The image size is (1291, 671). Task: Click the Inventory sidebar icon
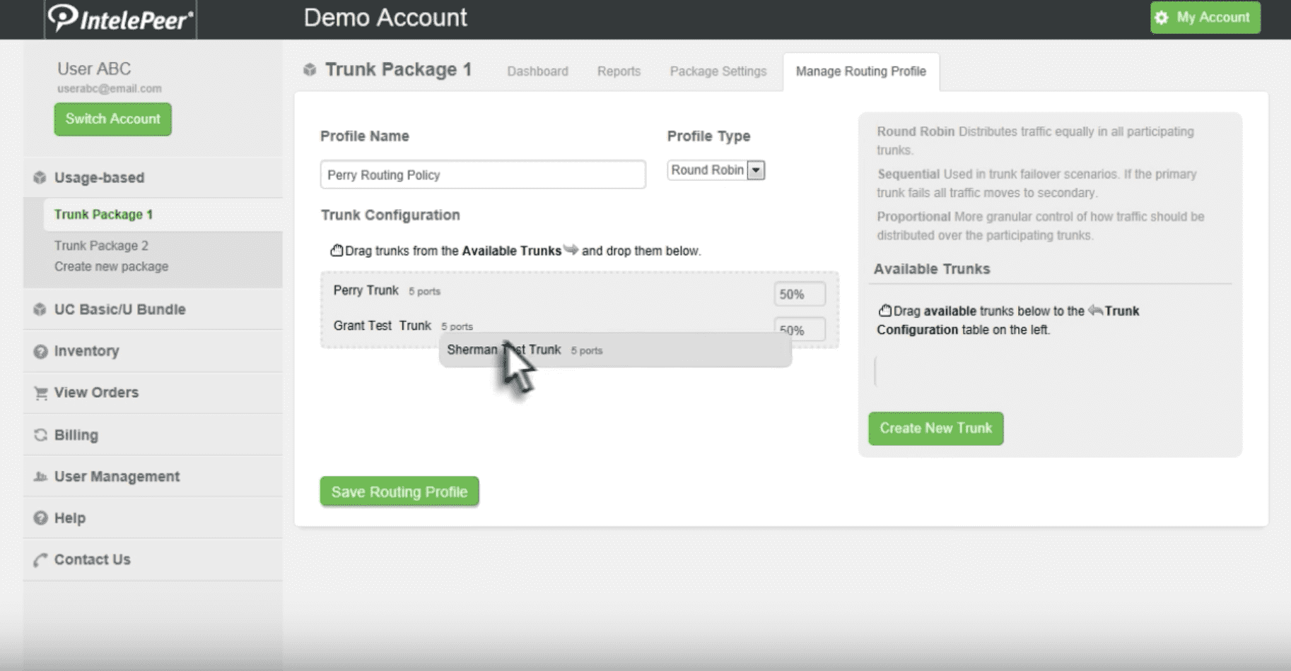40,351
